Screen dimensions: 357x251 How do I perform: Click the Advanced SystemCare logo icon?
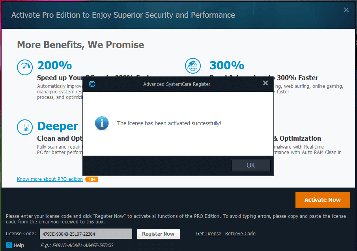pyautogui.click(x=92, y=84)
